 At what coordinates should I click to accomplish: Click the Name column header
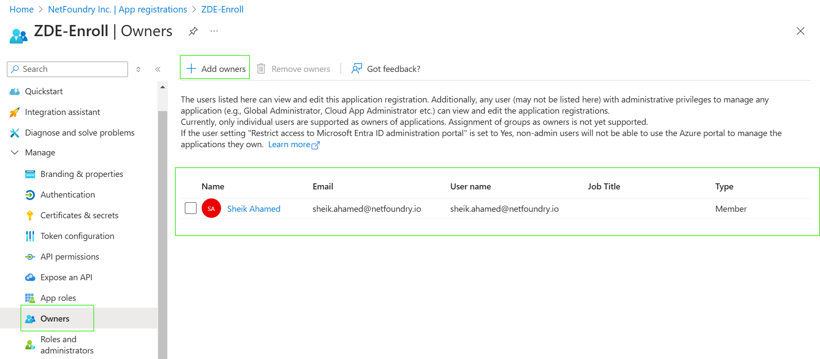pos(213,186)
